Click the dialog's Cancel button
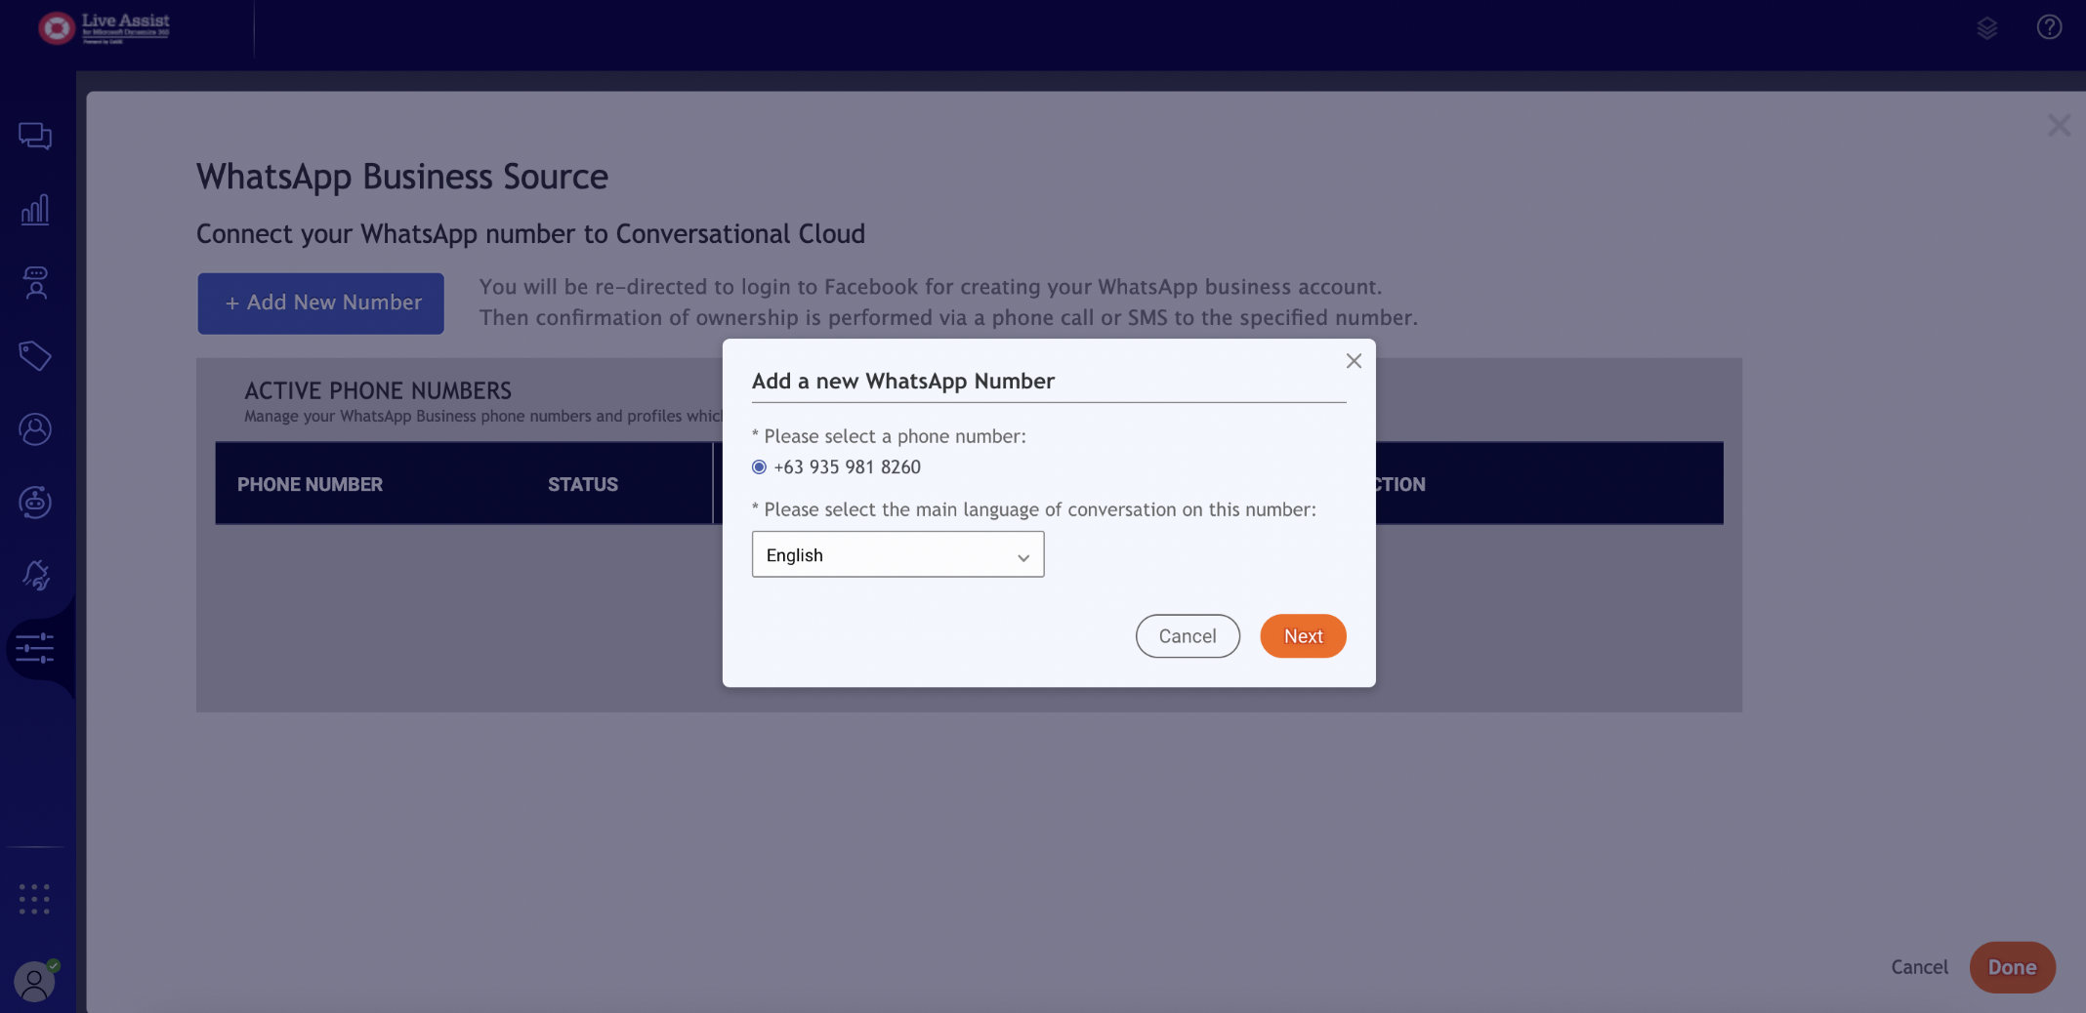The image size is (2086, 1013). tap(1188, 636)
